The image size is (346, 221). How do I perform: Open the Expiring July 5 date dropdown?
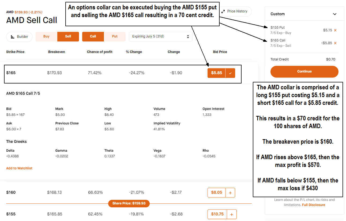[160, 37]
